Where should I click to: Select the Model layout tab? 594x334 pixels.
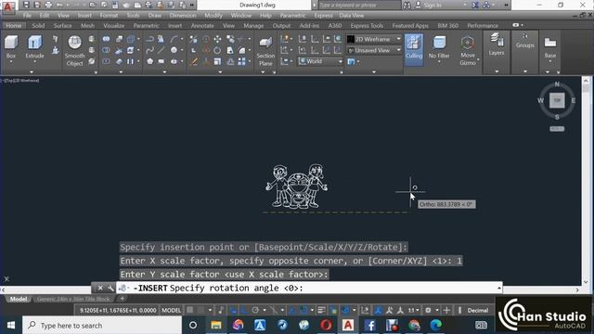19,299
